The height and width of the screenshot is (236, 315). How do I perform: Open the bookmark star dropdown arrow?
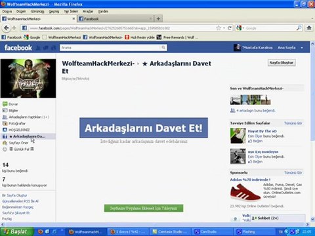point(224,28)
